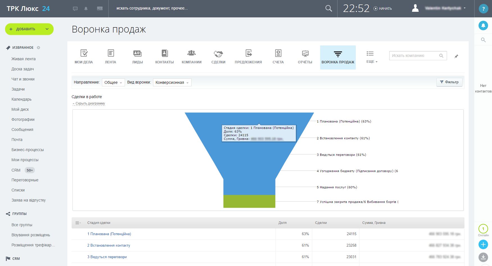Screen dimensions: 492x266
Task: Click deals count 24115 in table
Action: pos(352,234)
